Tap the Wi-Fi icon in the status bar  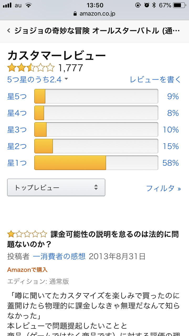coord(28,5)
